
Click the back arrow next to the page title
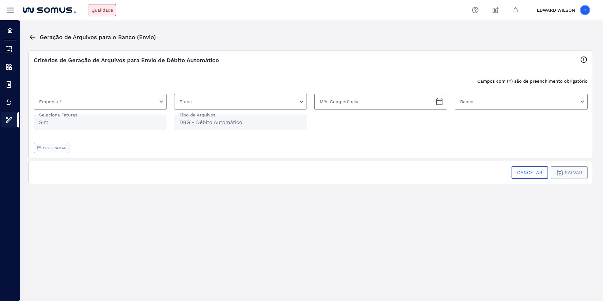[32, 37]
